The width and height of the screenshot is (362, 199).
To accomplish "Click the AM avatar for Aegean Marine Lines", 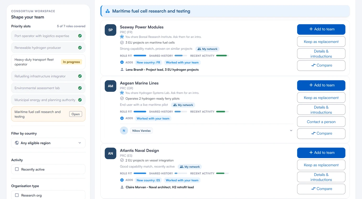I will (x=110, y=86).
